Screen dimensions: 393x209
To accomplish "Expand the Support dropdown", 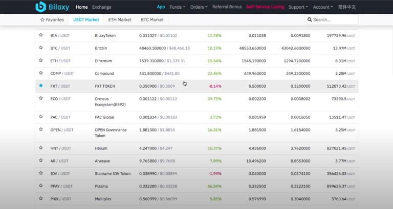I will pyautogui.click(x=298, y=7).
